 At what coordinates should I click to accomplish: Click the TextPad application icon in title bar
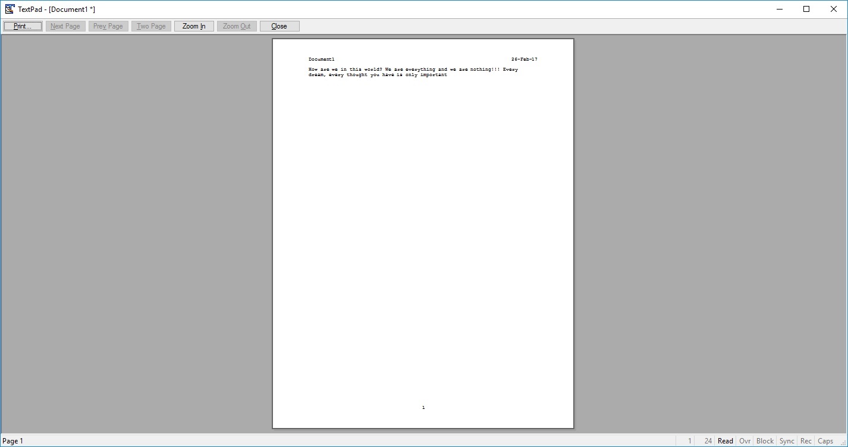point(9,9)
